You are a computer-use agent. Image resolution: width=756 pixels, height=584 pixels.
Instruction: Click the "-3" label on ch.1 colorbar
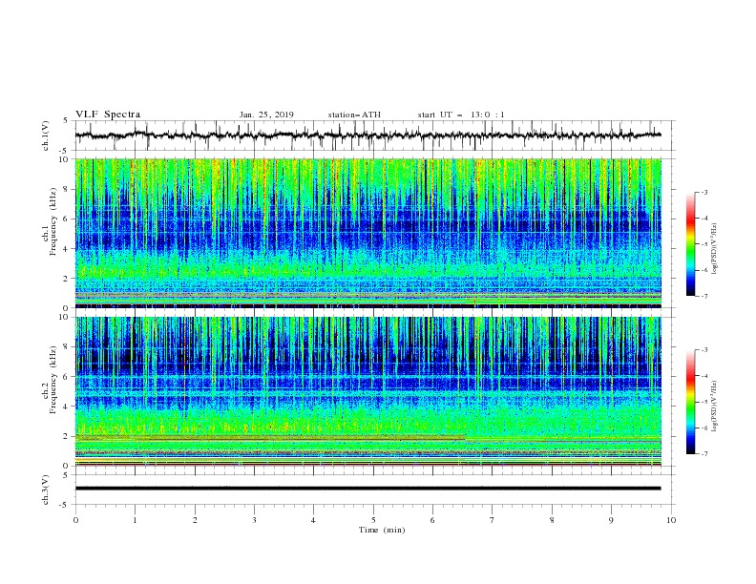click(704, 192)
